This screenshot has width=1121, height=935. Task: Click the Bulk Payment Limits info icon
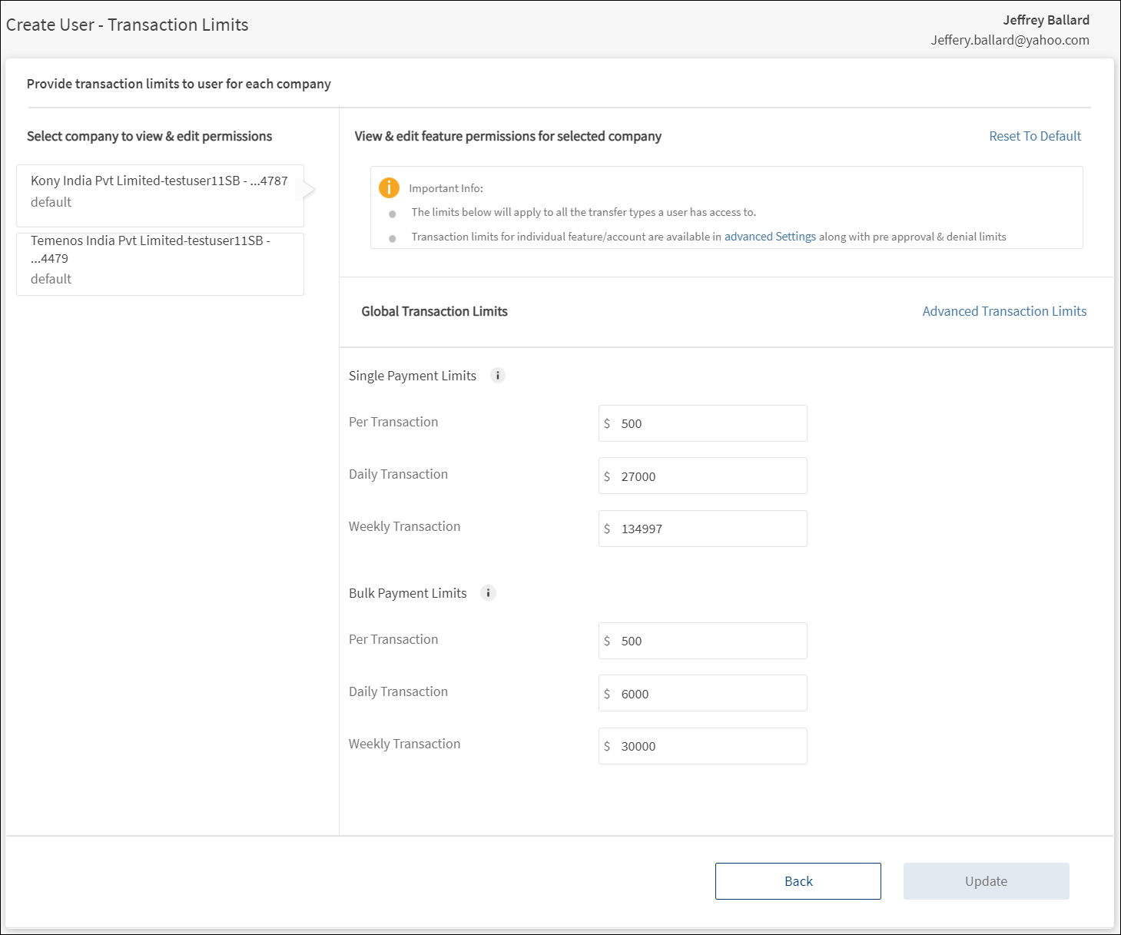click(x=488, y=593)
